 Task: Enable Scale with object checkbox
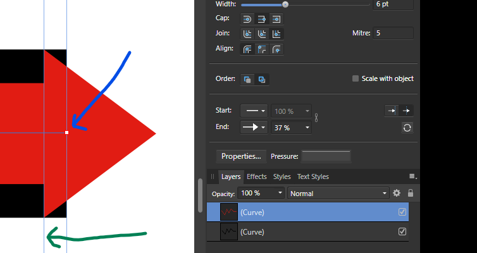tap(356, 78)
